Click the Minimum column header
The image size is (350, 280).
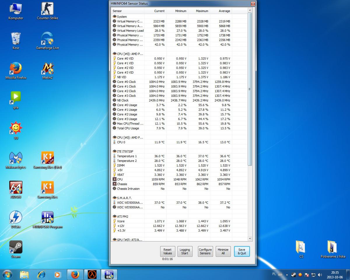pyautogui.click(x=177, y=11)
